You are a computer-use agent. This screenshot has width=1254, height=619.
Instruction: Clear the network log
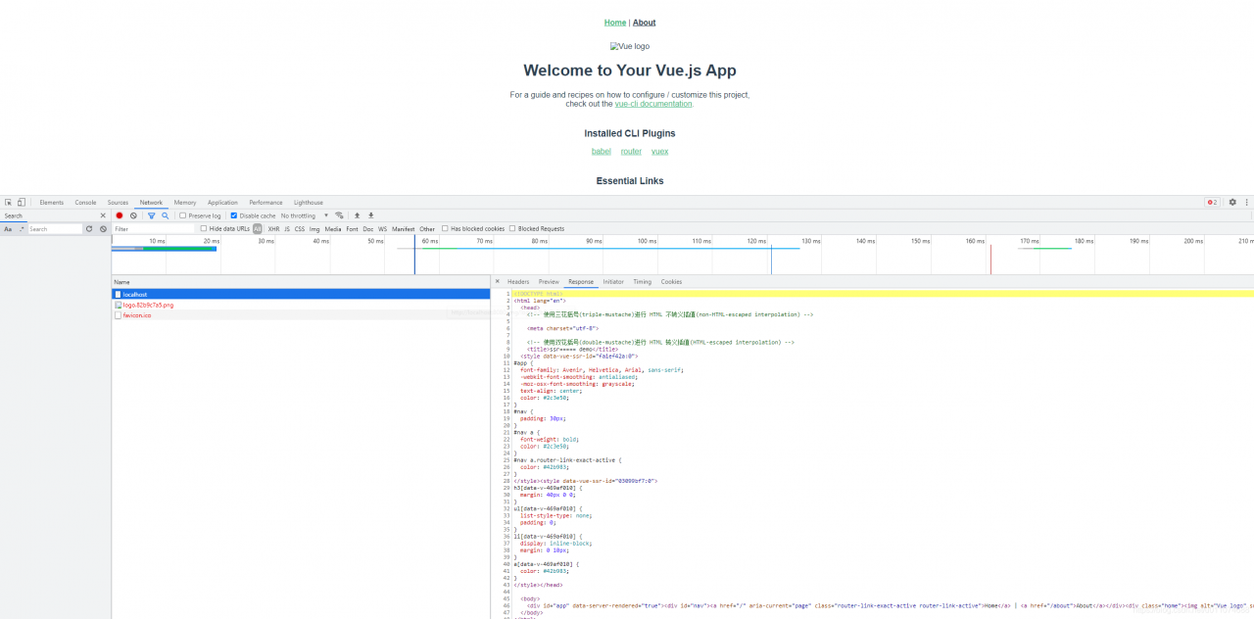pyautogui.click(x=133, y=215)
